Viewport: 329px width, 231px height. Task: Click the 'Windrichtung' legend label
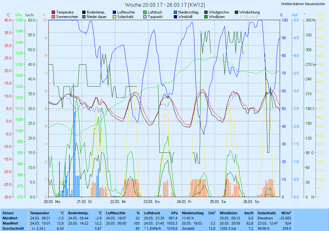(249, 13)
